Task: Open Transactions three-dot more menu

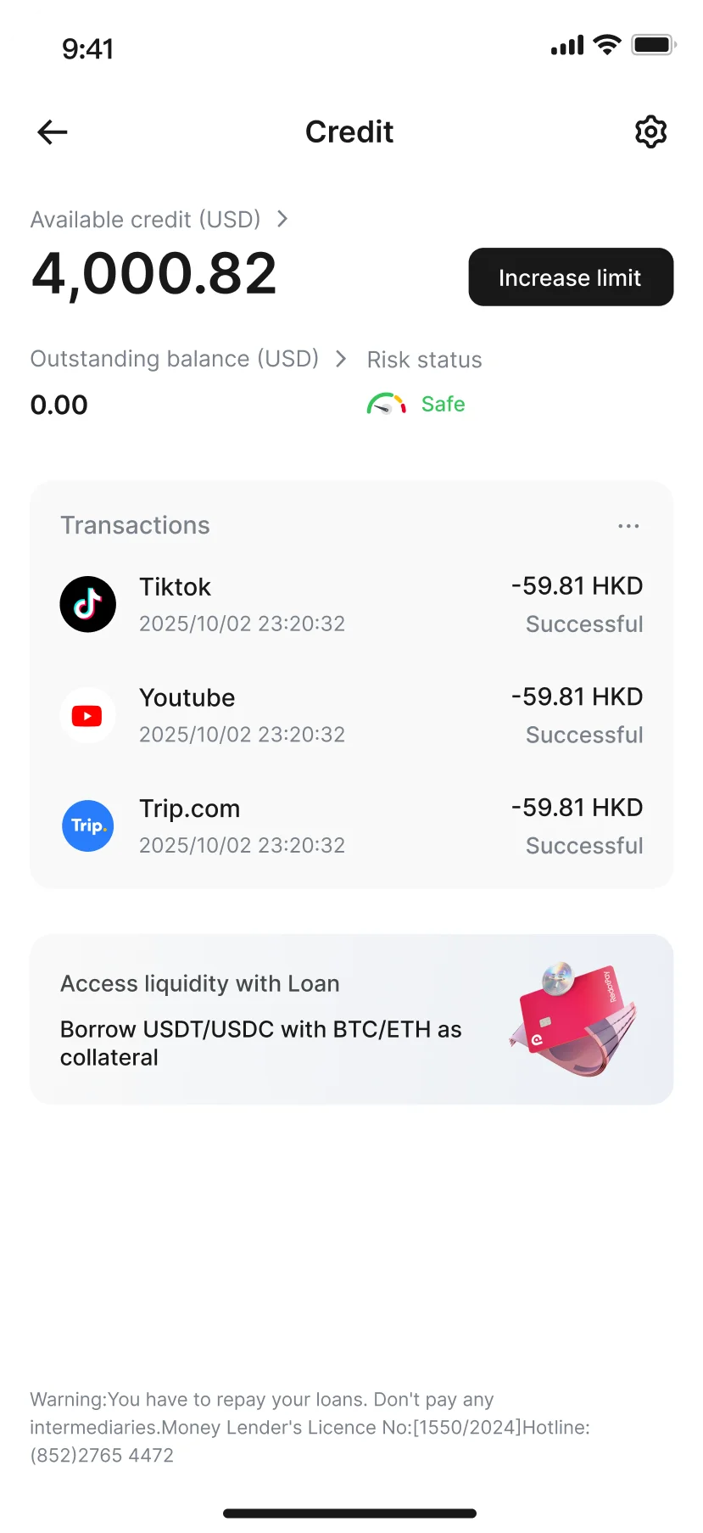Action: (628, 526)
